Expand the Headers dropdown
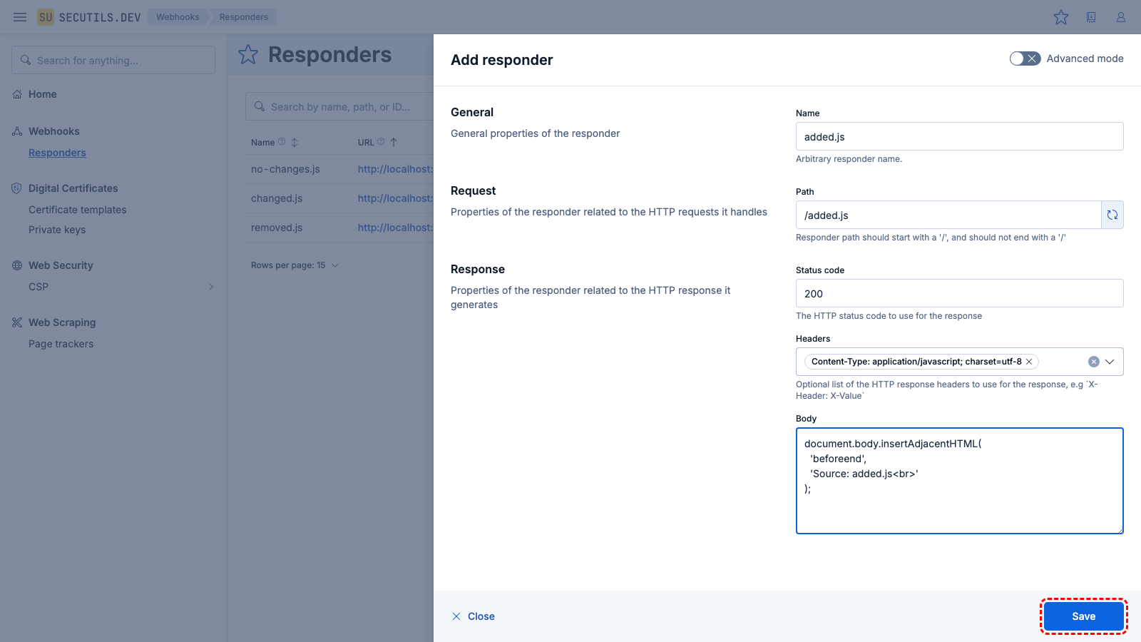 click(1110, 362)
